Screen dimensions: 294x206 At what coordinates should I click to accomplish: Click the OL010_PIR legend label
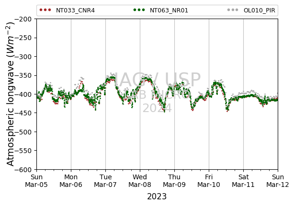pyautogui.click(x=260, y=10)
